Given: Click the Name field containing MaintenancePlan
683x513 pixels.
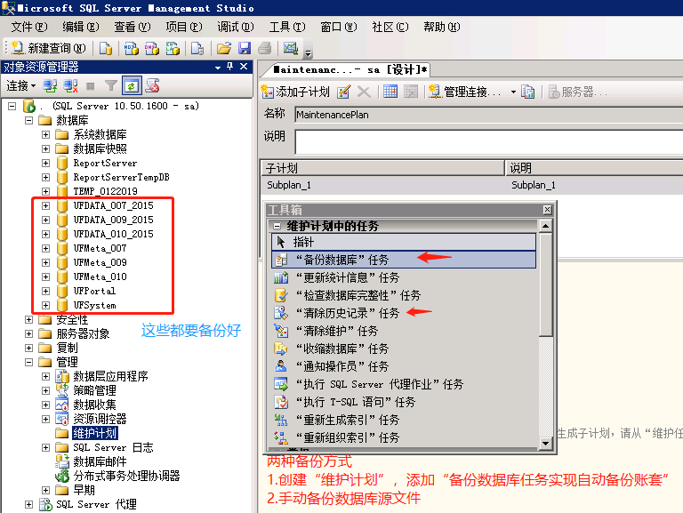Looking at the screenshot, I should [x=489, y=115].
